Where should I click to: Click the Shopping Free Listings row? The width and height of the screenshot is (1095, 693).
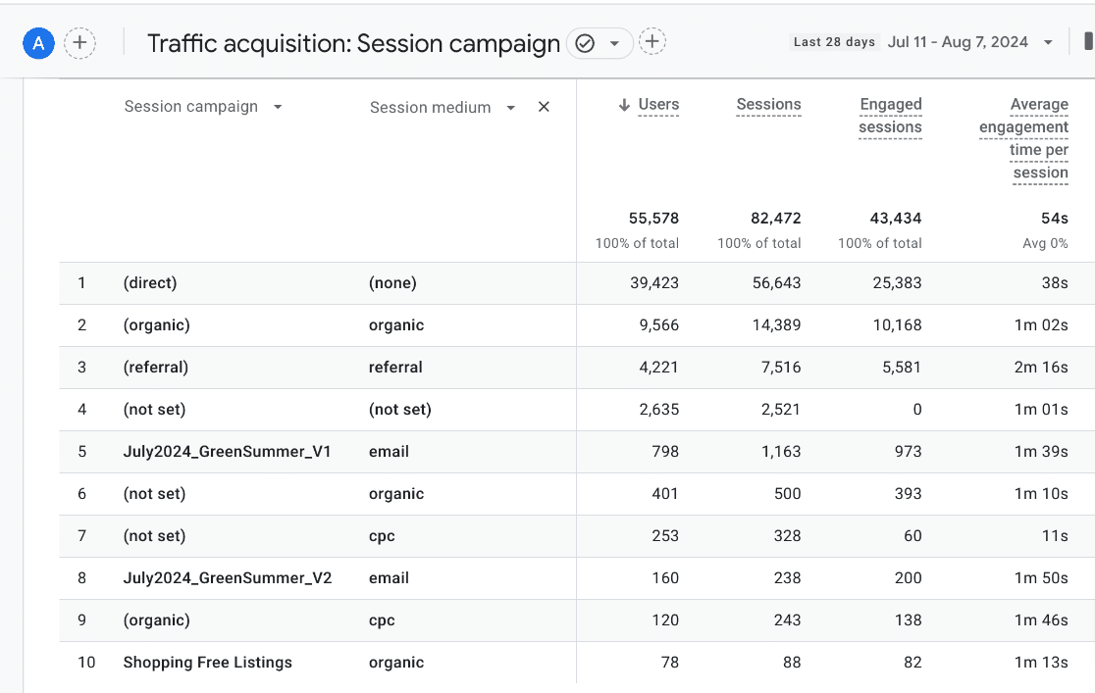207,662
